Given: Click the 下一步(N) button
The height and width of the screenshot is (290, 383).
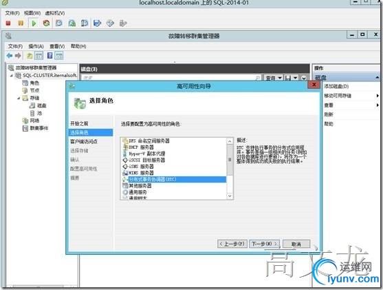Looking at the screenshot, I should click(264, 244).
